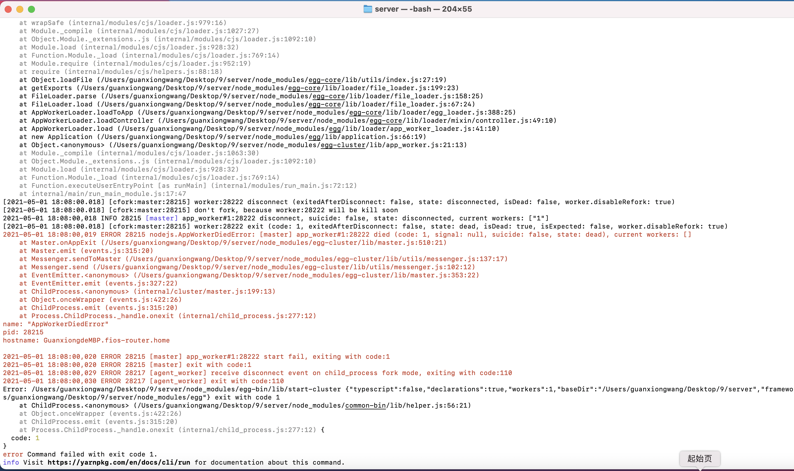Screen dimensions: 794x471
Task: Click the blue '[master]' tag in INFO line
Action: (x=162, y=218)
